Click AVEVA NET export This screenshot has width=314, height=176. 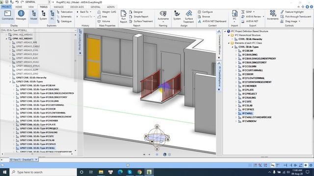(x=250, y=21)
